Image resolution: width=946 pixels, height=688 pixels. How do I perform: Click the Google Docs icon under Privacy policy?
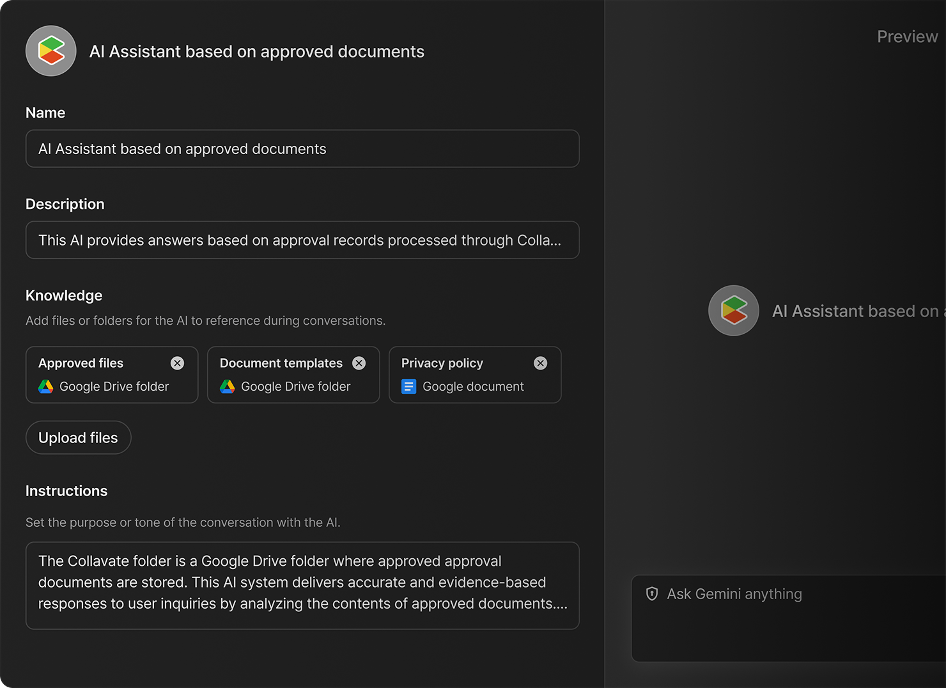point(409,387)
